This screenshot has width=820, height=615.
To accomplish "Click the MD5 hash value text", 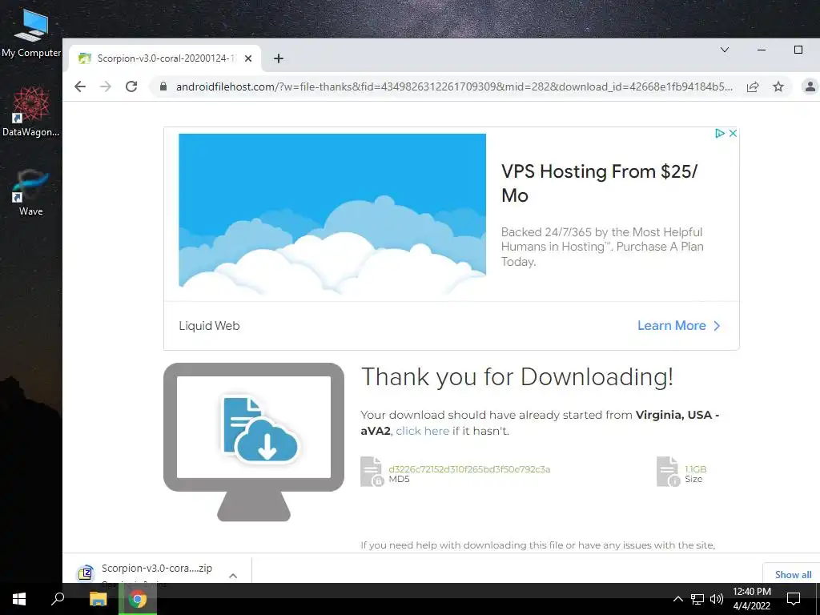I will [x=469, y=469].
